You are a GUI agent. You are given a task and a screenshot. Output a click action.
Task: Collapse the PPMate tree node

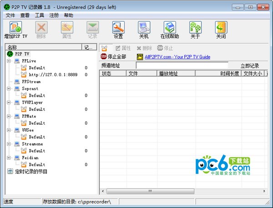pos(9,116)
